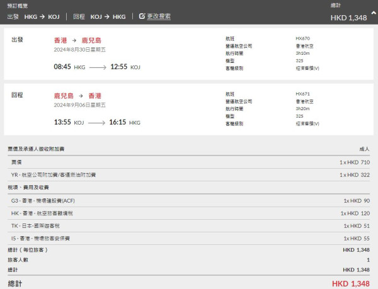Collapse the booking overview with the top-right chevron
Viewport: 378px width, 289px height.
point(374,13)
